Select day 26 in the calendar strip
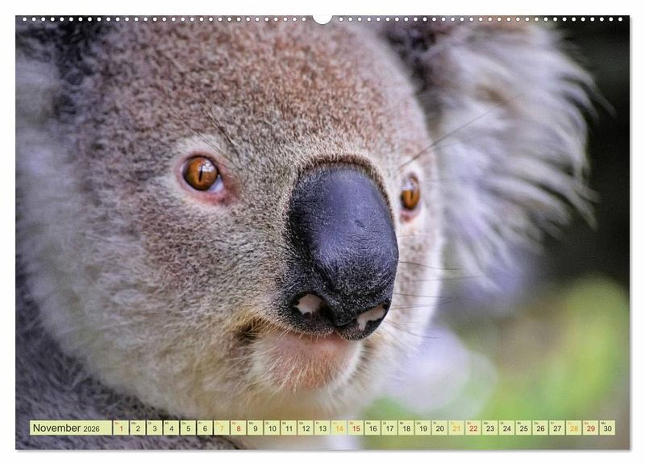The image size is (645, 465). [540, 428]
